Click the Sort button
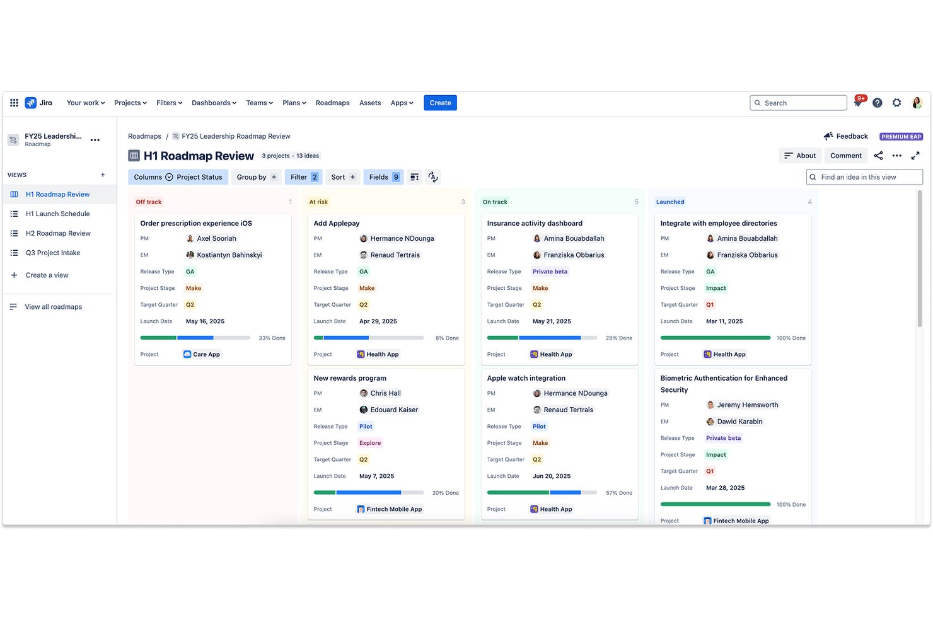This screenshot has height=622, width=933. coord(343,177)
